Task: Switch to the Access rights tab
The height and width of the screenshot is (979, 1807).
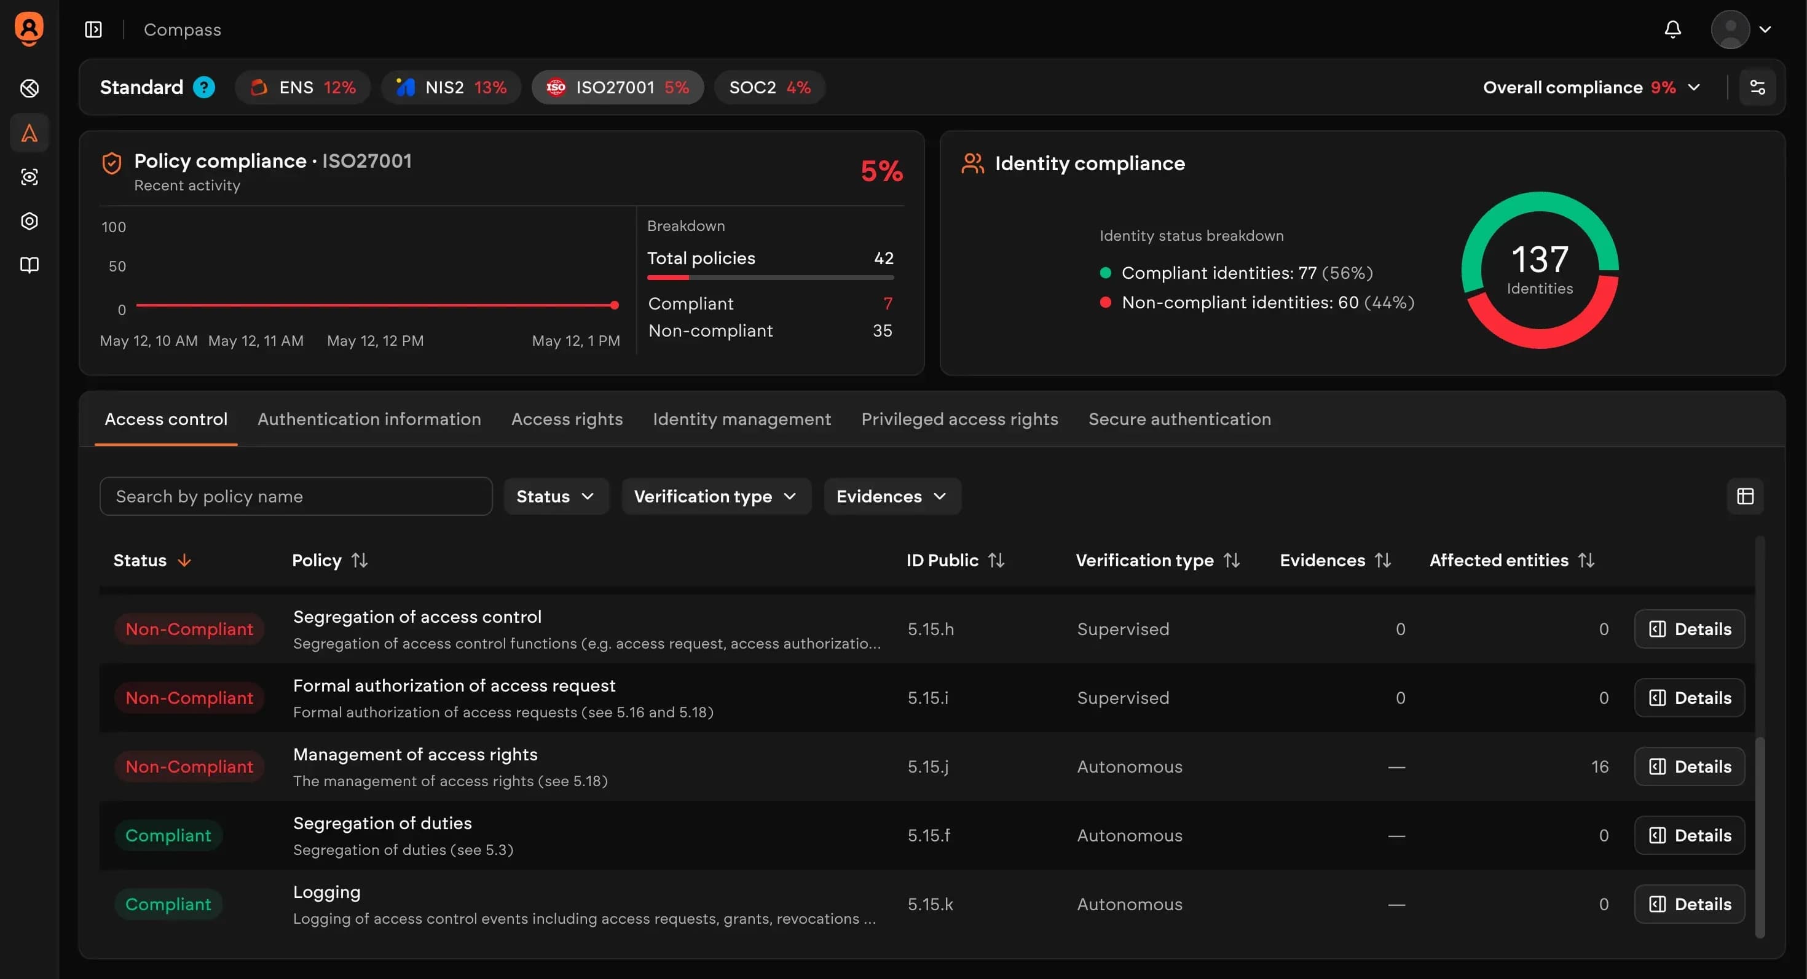Action: tap(567, 419)
